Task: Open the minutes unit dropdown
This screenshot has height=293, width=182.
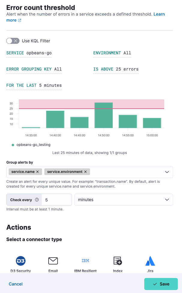Action: click(x=123, y=199)
